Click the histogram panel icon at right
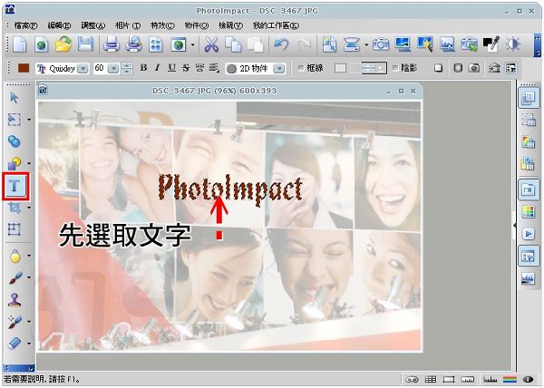 529,278
